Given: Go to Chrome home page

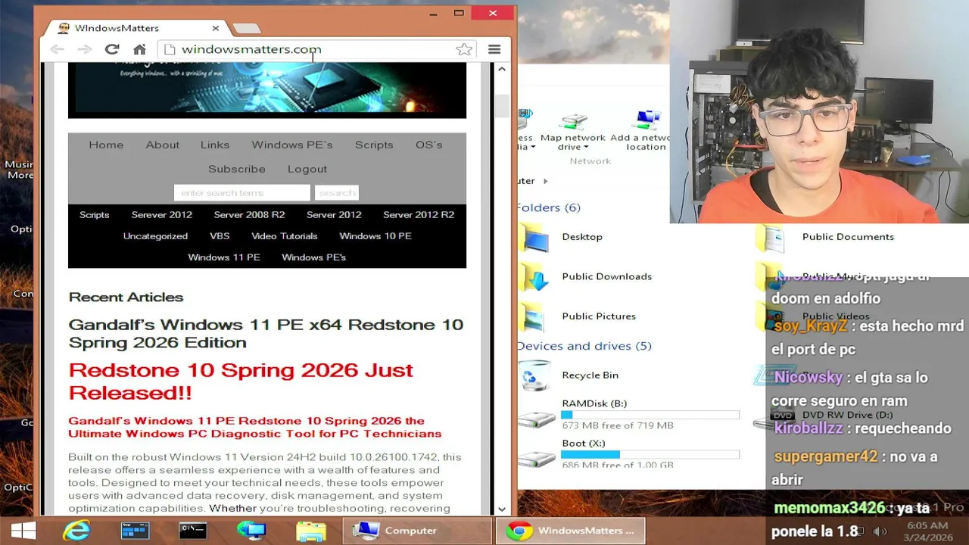Looking at the screenshot, I should (139, 49).
